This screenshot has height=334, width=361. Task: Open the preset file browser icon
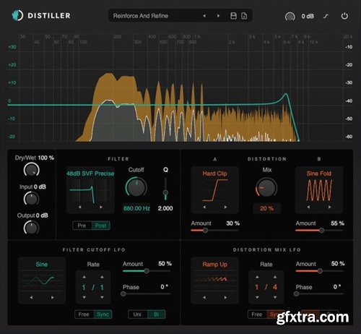(x=244, y=16)
